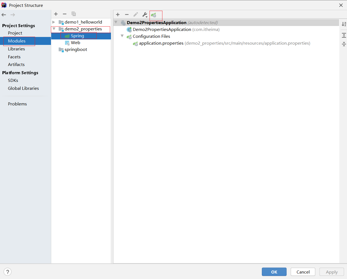
Task: Click the pencil edit icon in toolbar
Action: [136, 15]
